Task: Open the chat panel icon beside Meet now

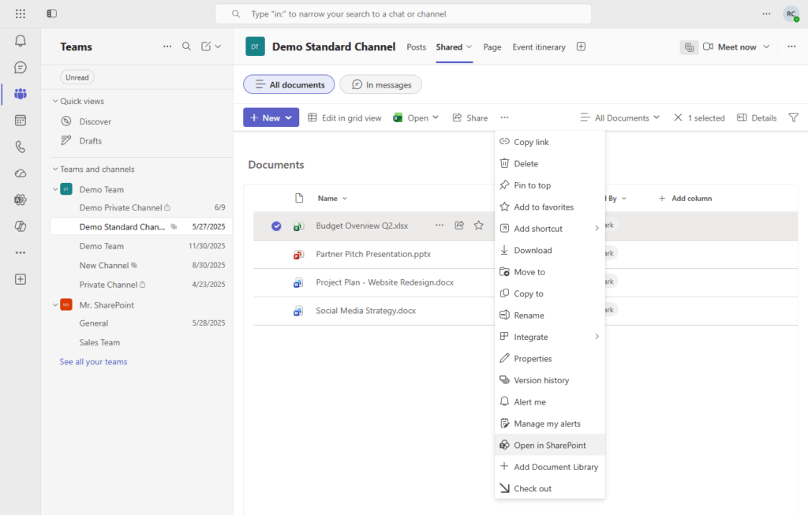Action: pyautogui.click(x=689, y=47)
